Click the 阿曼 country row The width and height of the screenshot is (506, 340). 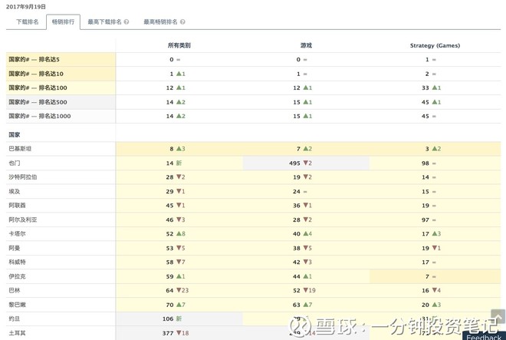(253, 248)
